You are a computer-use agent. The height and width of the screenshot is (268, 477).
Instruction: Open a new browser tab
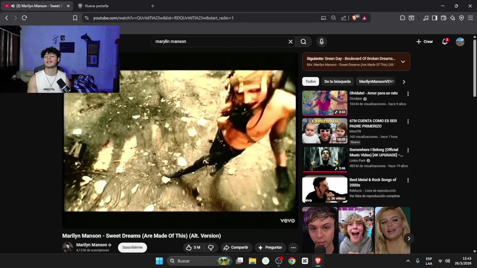(152, 6)
